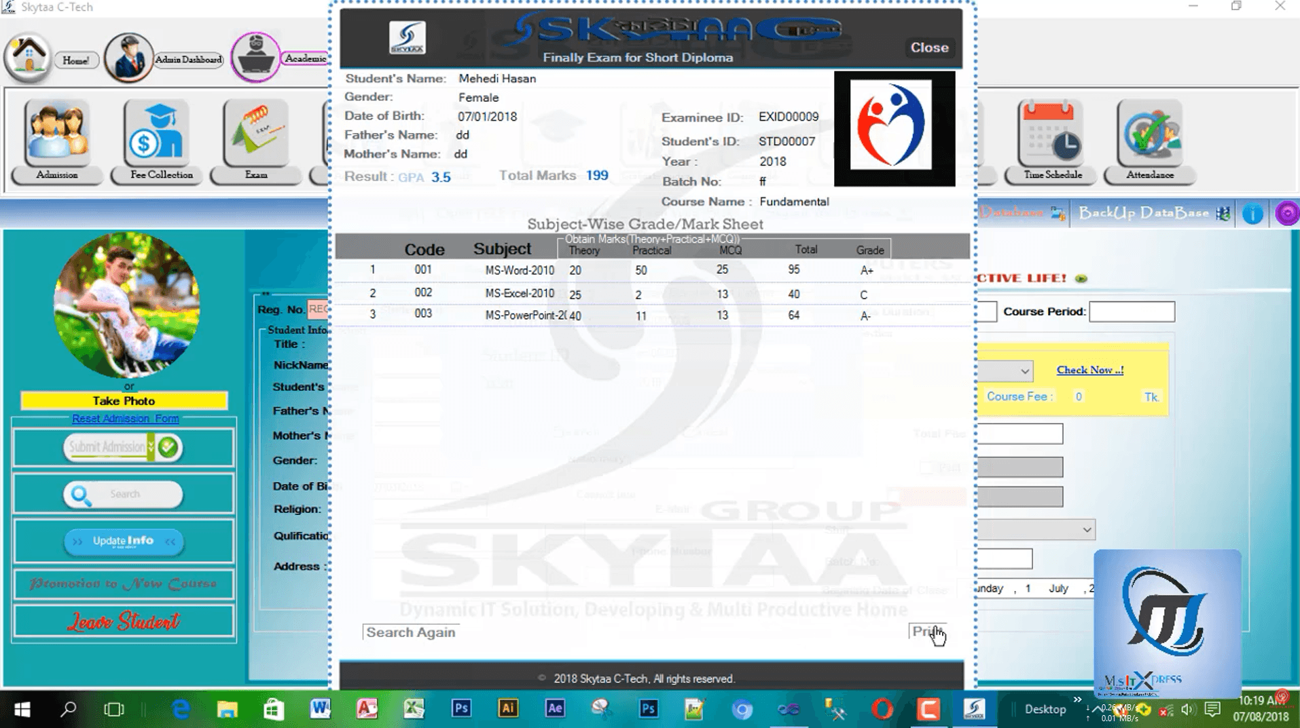Open the Academic graduate icon
The image size is (1300, 728).
255,57
